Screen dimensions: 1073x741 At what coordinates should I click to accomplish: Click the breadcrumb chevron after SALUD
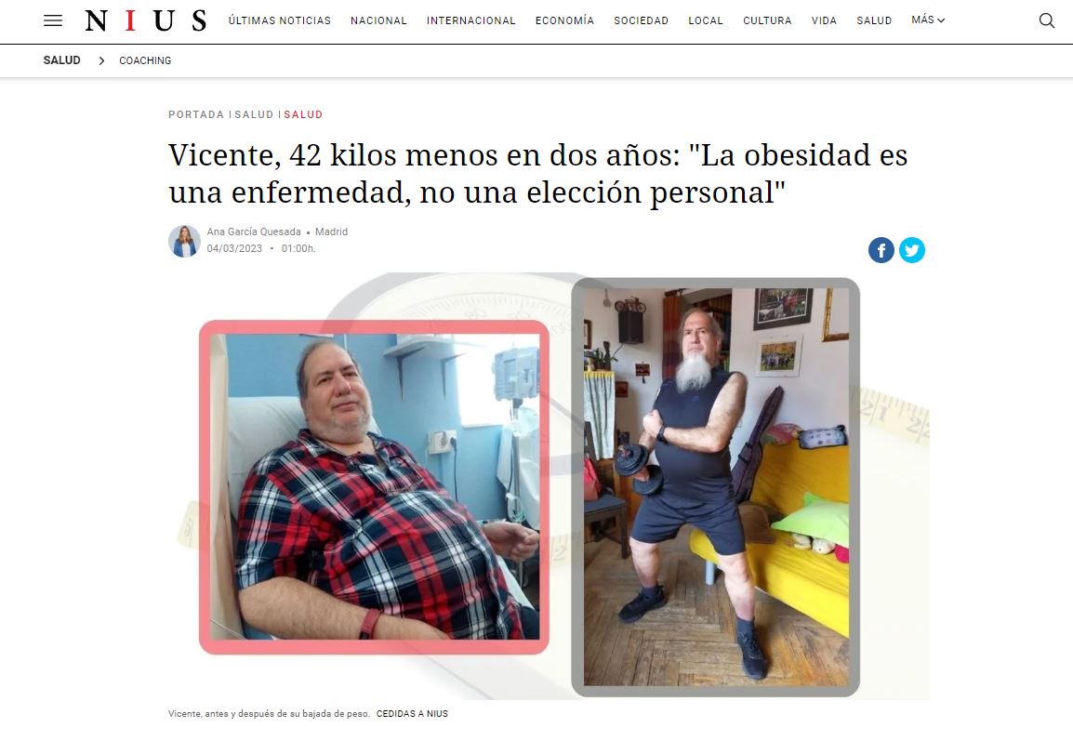tap(101, 60)
